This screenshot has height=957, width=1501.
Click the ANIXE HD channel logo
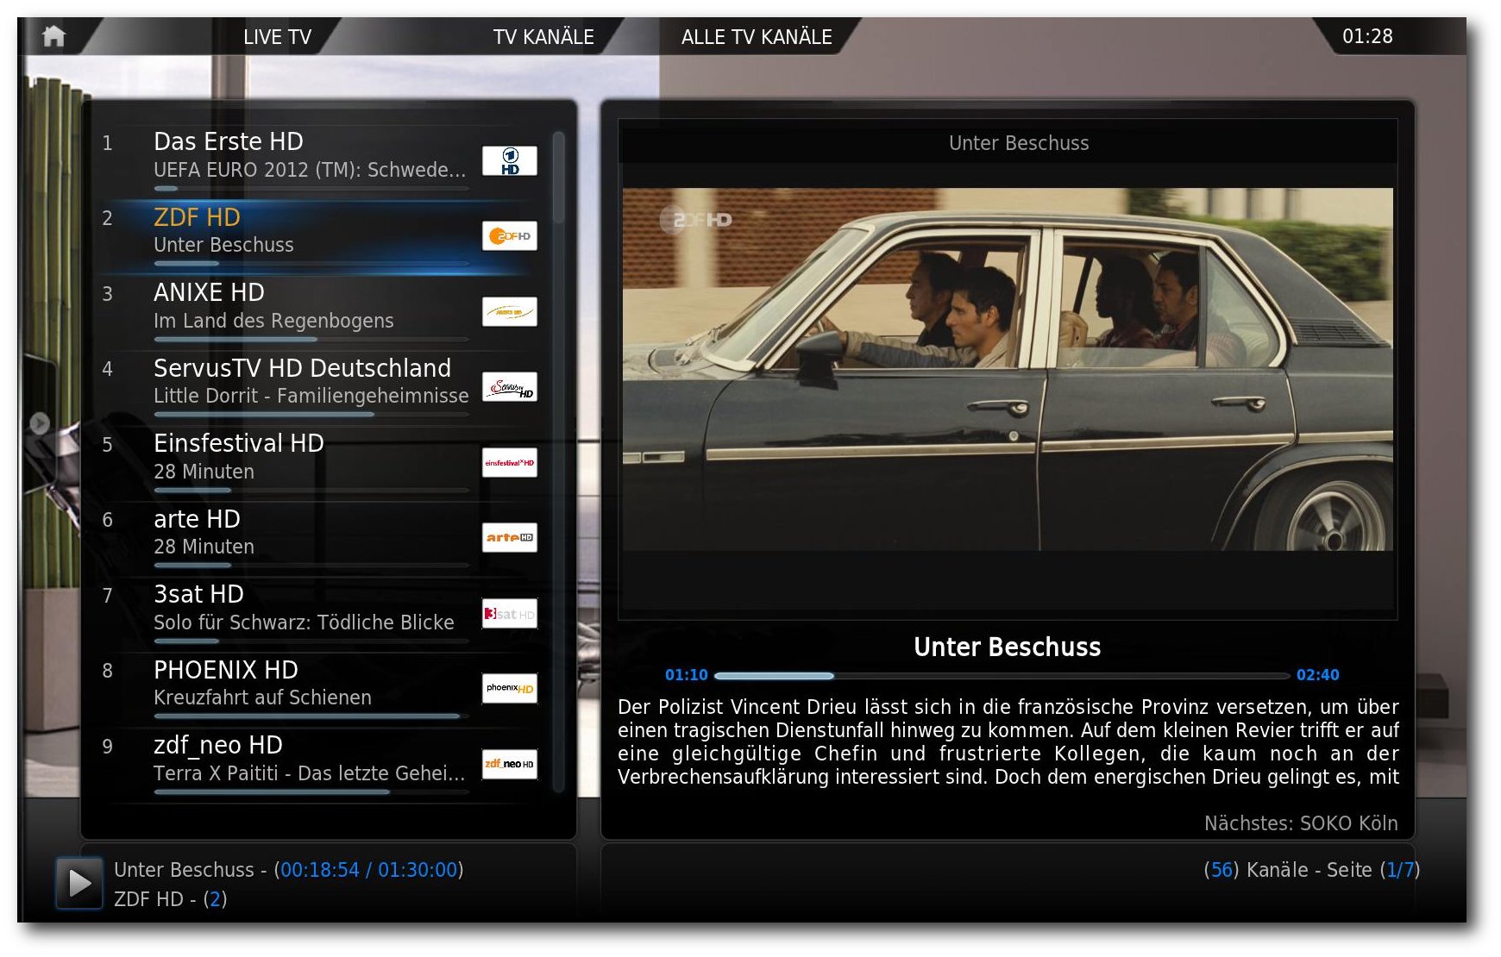(x=509, y=311)
